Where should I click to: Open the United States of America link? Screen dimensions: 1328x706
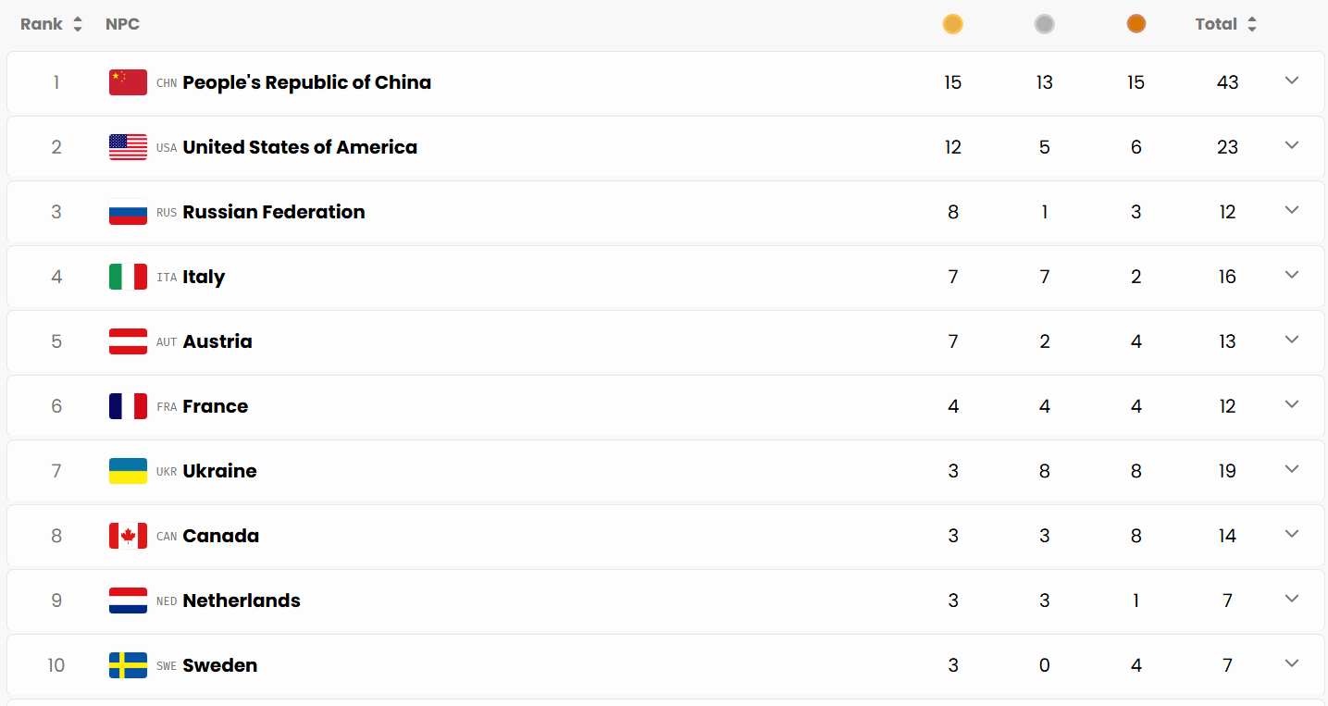[x=300, y=147]
